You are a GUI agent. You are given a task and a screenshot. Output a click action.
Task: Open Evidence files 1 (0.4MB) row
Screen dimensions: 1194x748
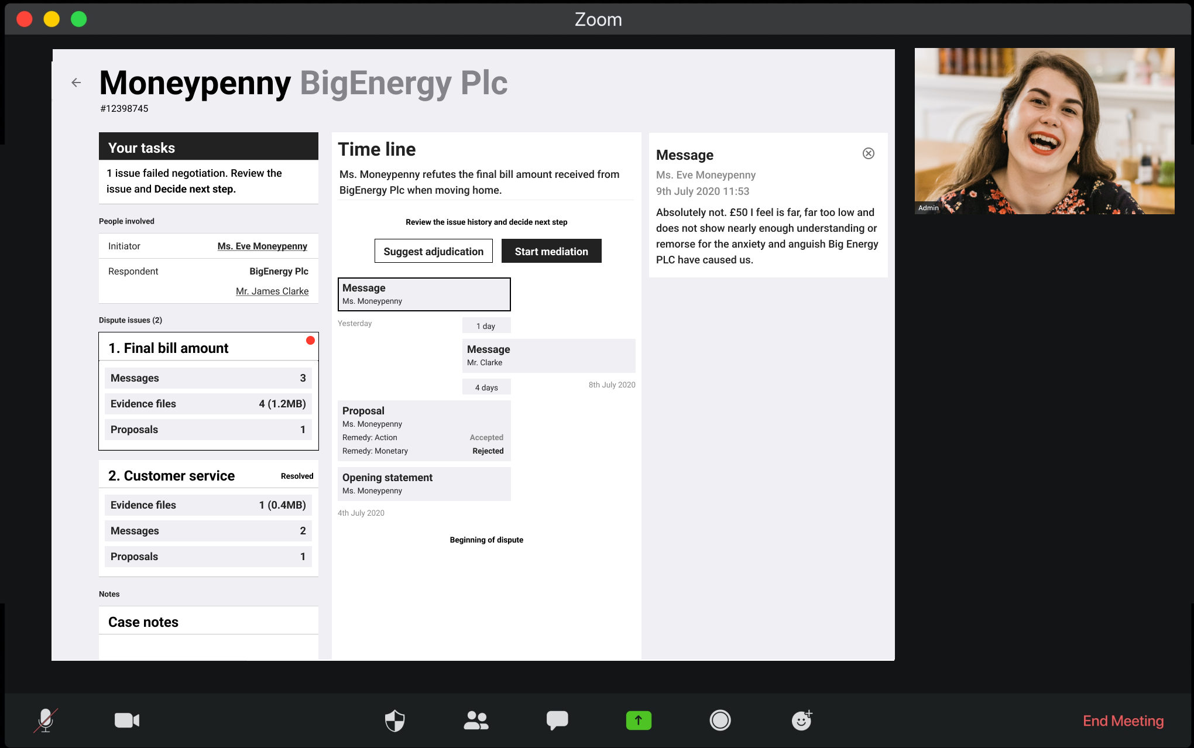point(208,505)
